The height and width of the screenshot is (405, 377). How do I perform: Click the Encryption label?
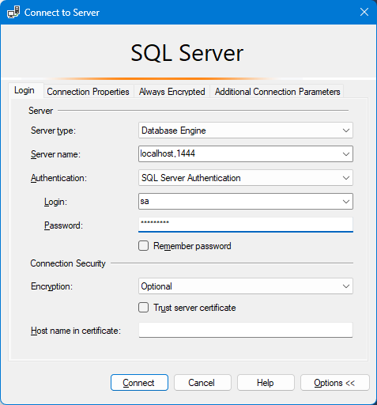coord(51,286)
